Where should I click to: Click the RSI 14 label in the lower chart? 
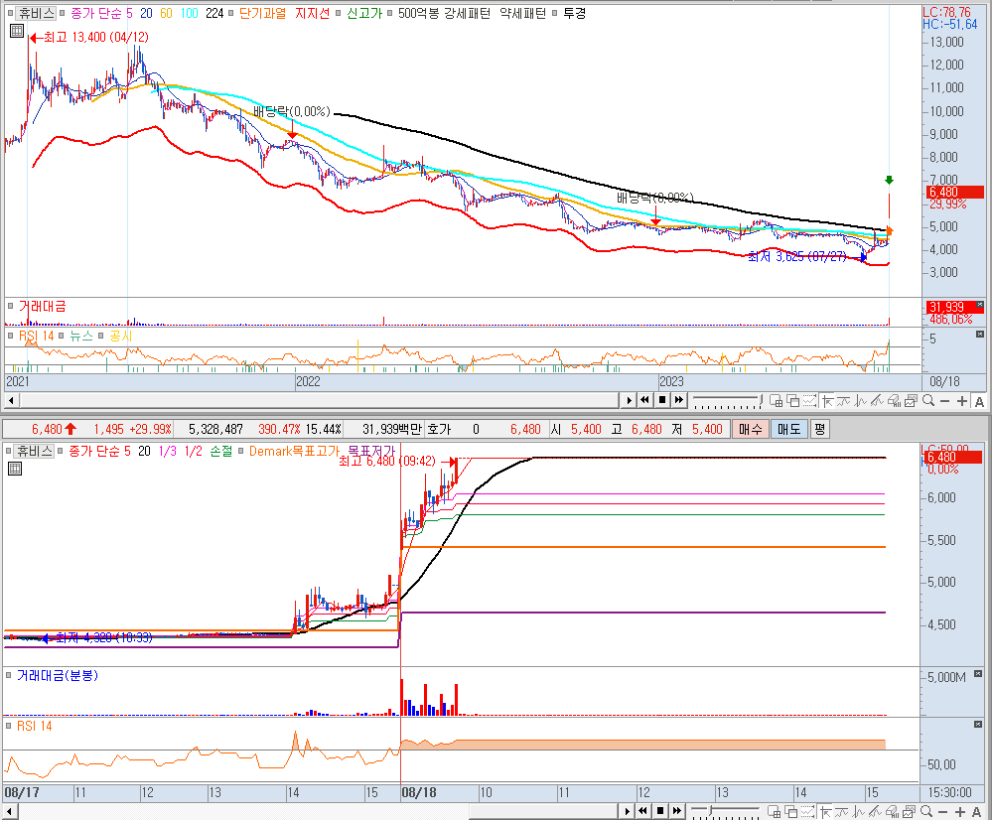pyautogui.click(x=34, y=727)
